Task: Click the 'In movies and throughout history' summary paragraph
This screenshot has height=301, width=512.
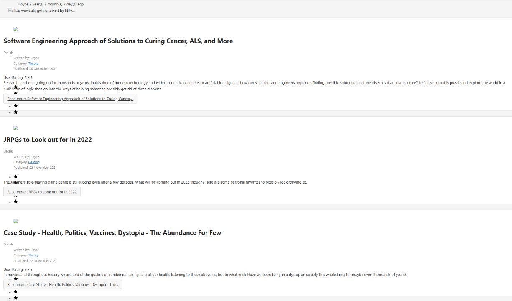Action: pos(205,275)
